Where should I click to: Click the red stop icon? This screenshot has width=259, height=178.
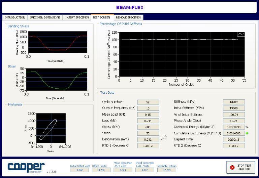(232, 168)
